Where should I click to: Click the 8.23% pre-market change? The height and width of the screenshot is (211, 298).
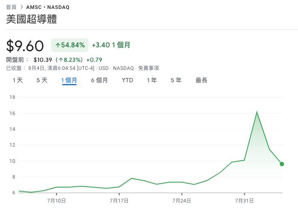pos(69,60)
